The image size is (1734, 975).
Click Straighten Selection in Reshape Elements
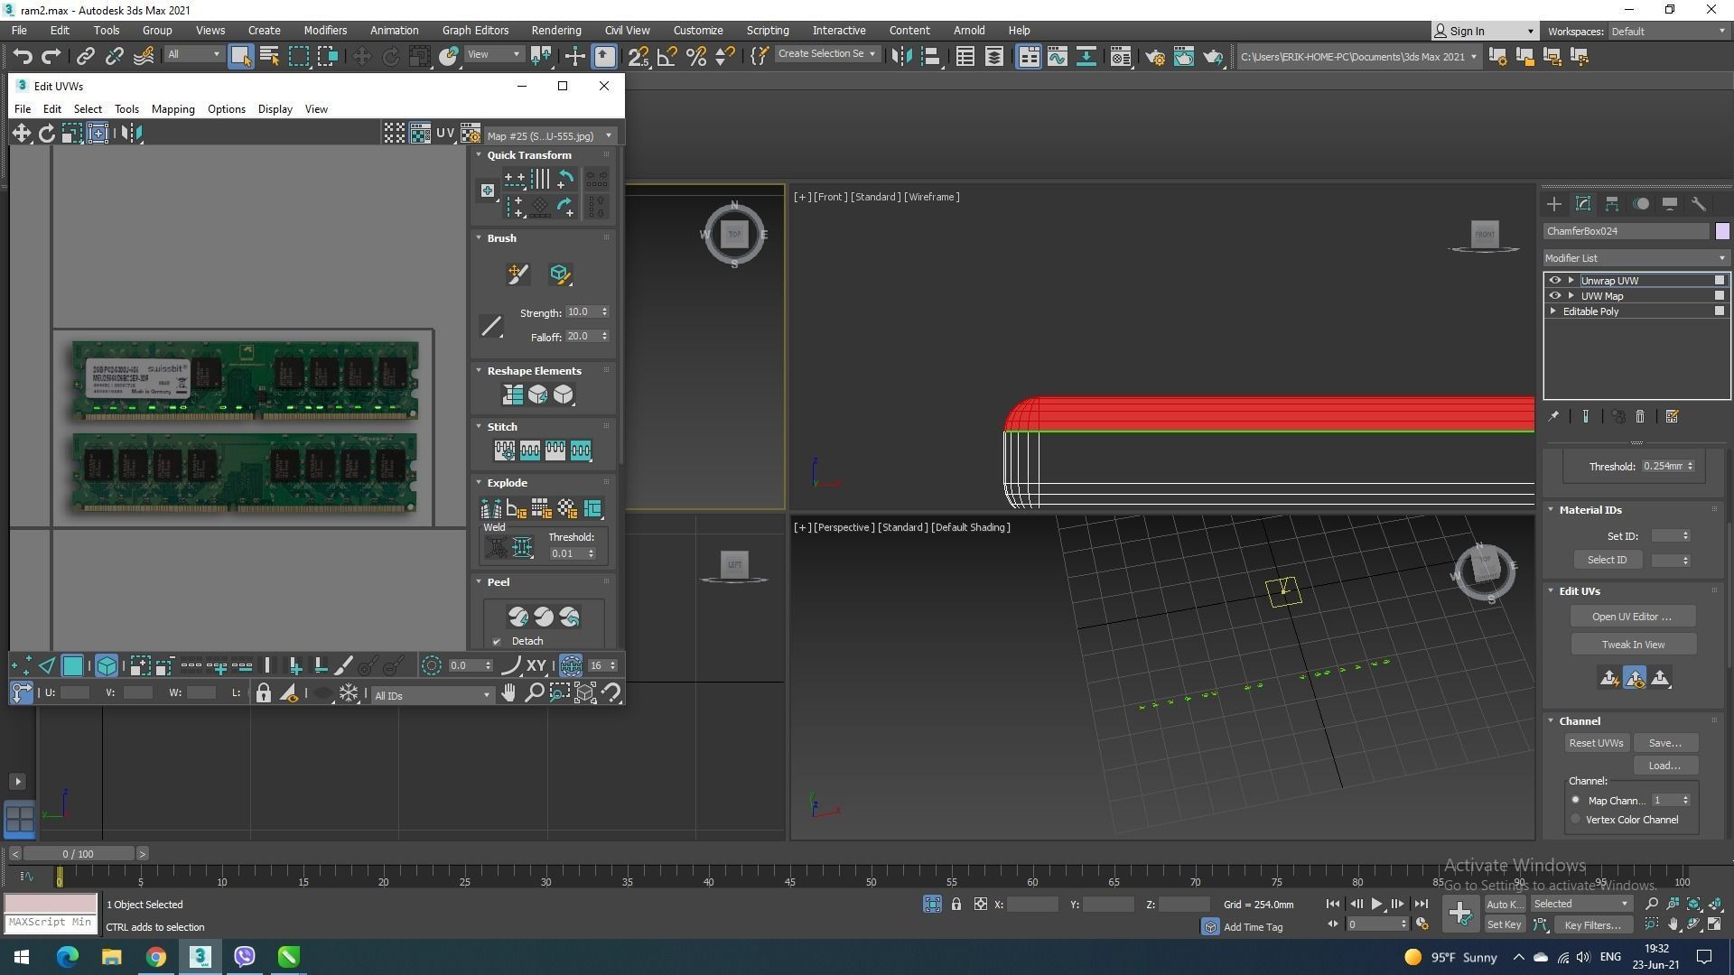coord(512,395)
